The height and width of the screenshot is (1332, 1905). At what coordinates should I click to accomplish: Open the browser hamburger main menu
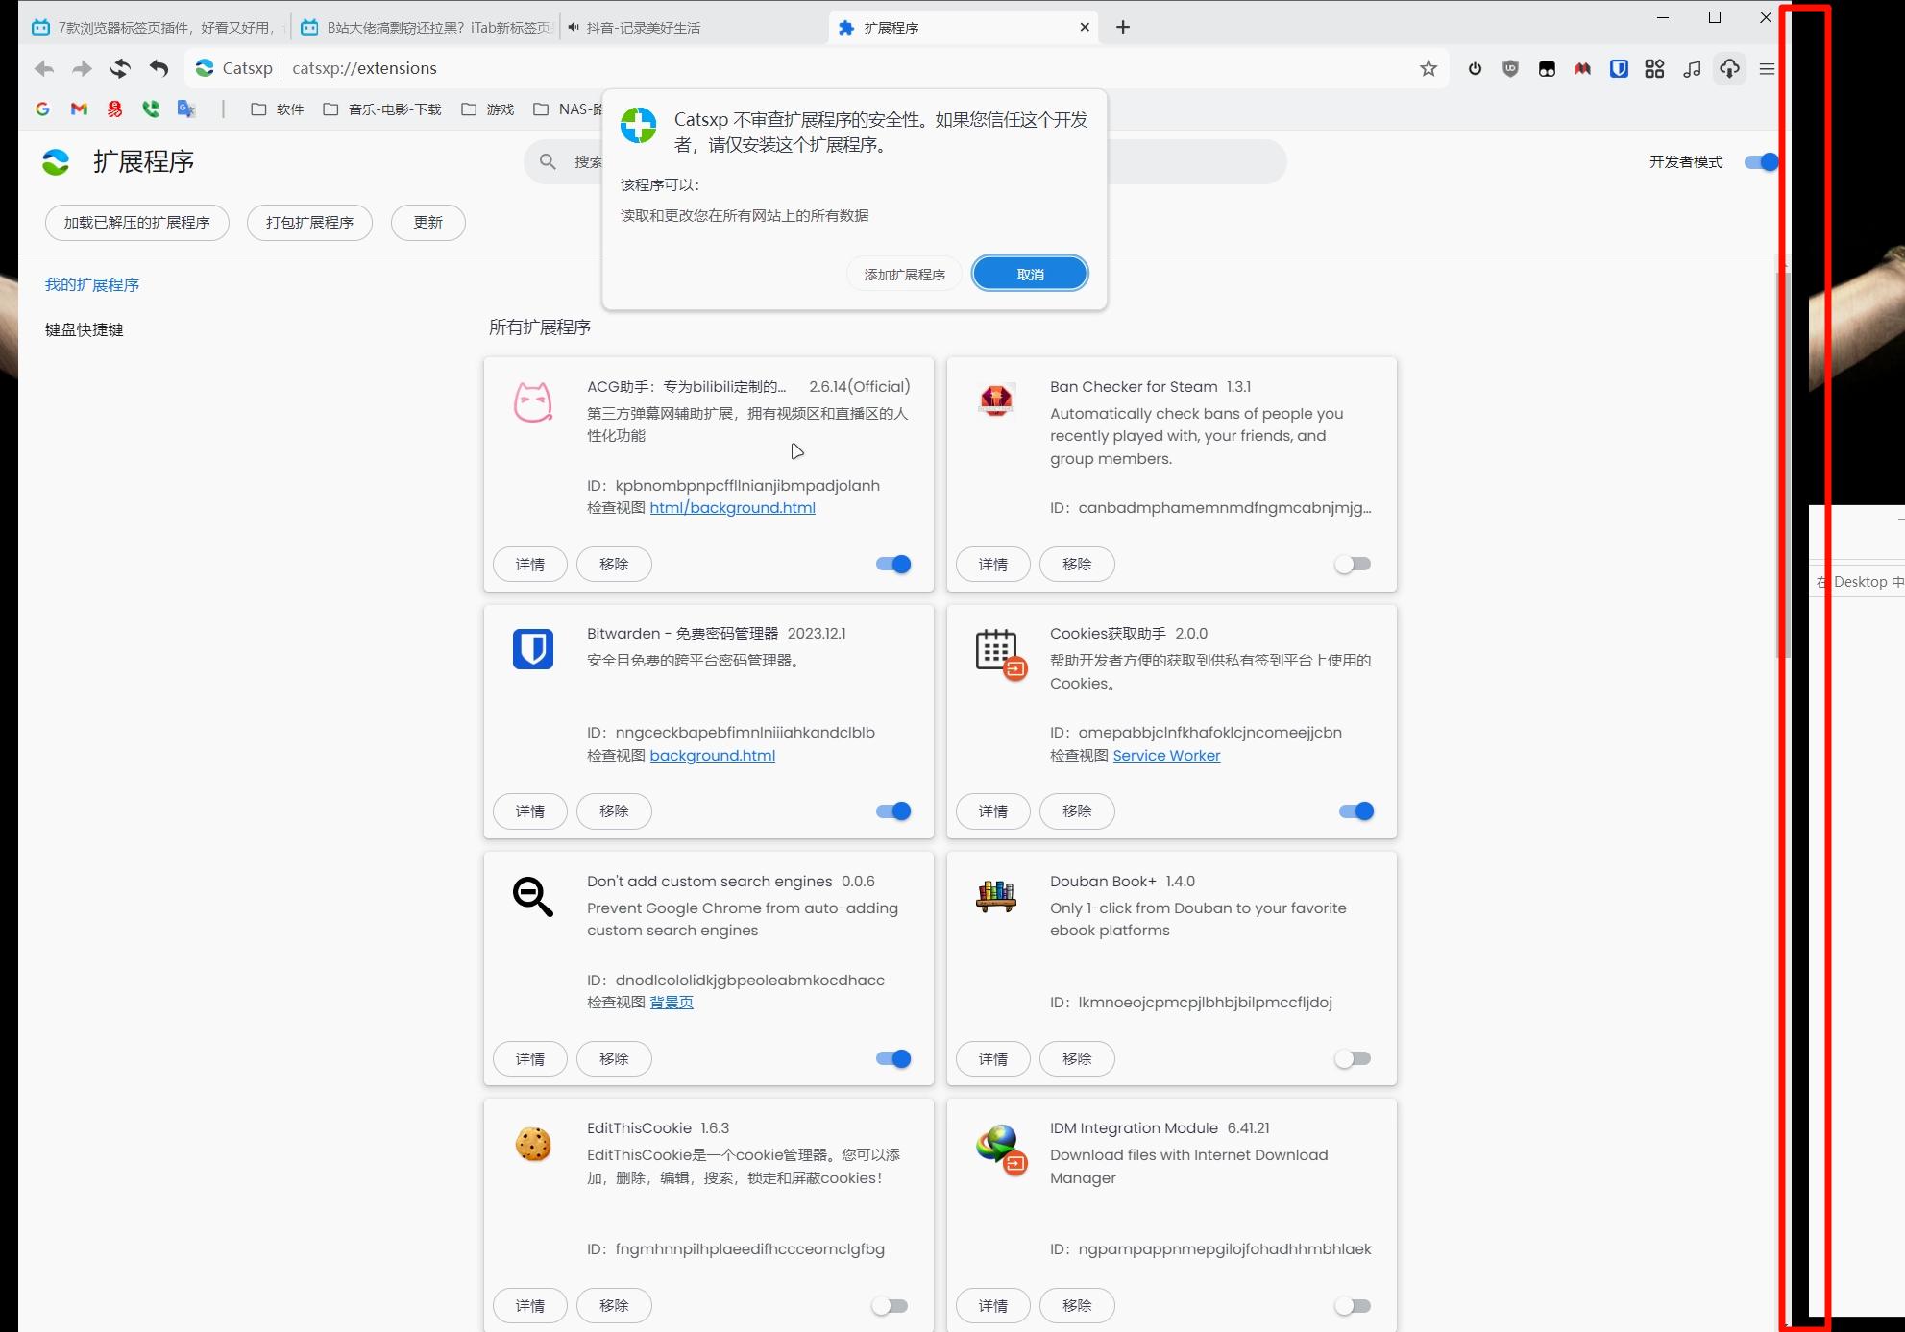click(1767, 68)
